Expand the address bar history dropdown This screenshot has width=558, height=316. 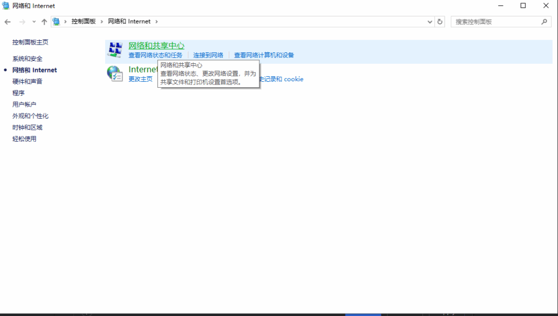430,22
